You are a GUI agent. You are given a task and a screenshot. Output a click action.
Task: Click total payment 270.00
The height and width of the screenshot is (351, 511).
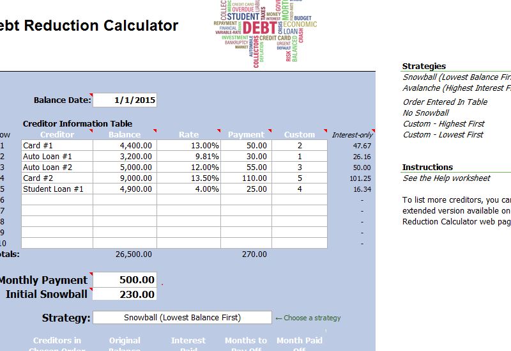click(254, 254)
